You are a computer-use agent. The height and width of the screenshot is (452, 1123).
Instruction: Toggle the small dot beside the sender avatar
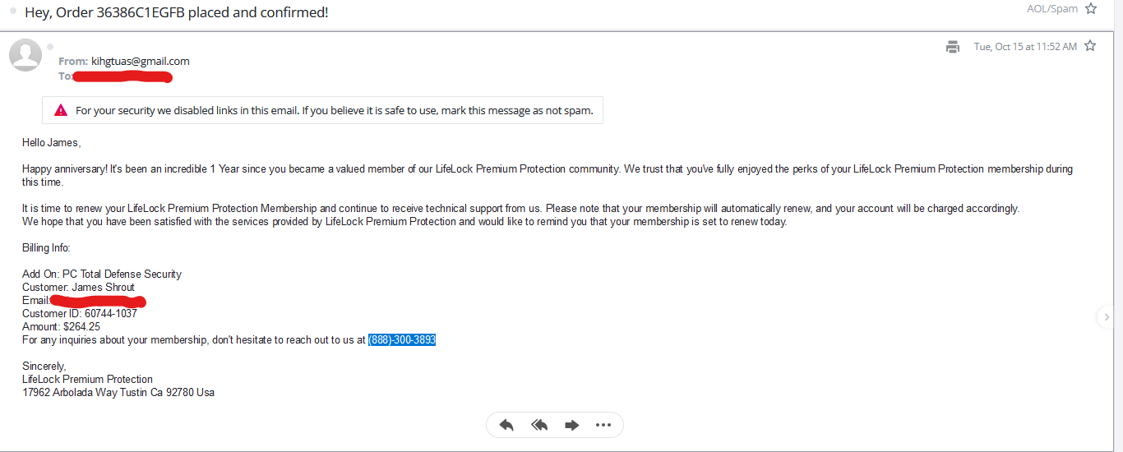[50, 47]
